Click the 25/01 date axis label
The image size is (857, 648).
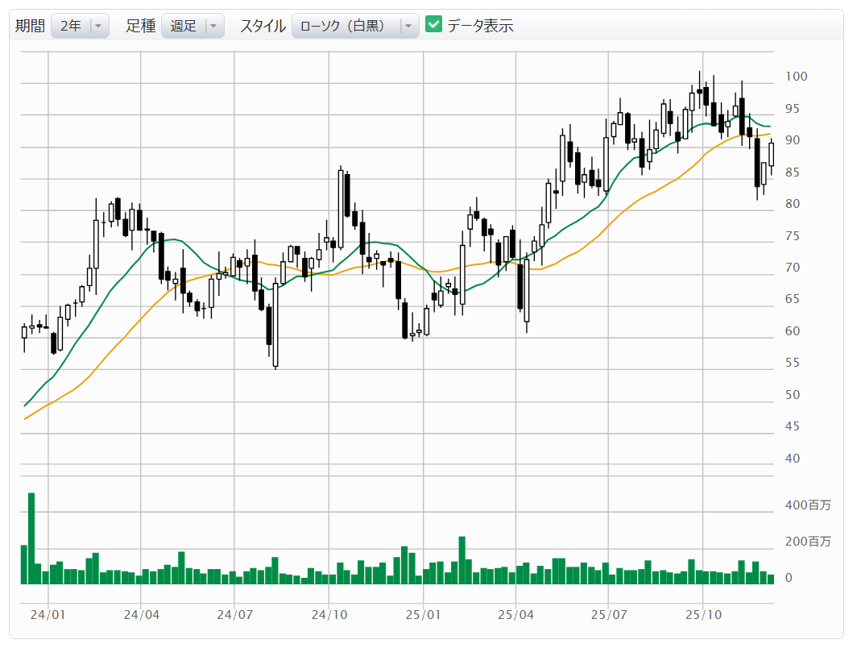pyautogui.click(x=423, y=615)
